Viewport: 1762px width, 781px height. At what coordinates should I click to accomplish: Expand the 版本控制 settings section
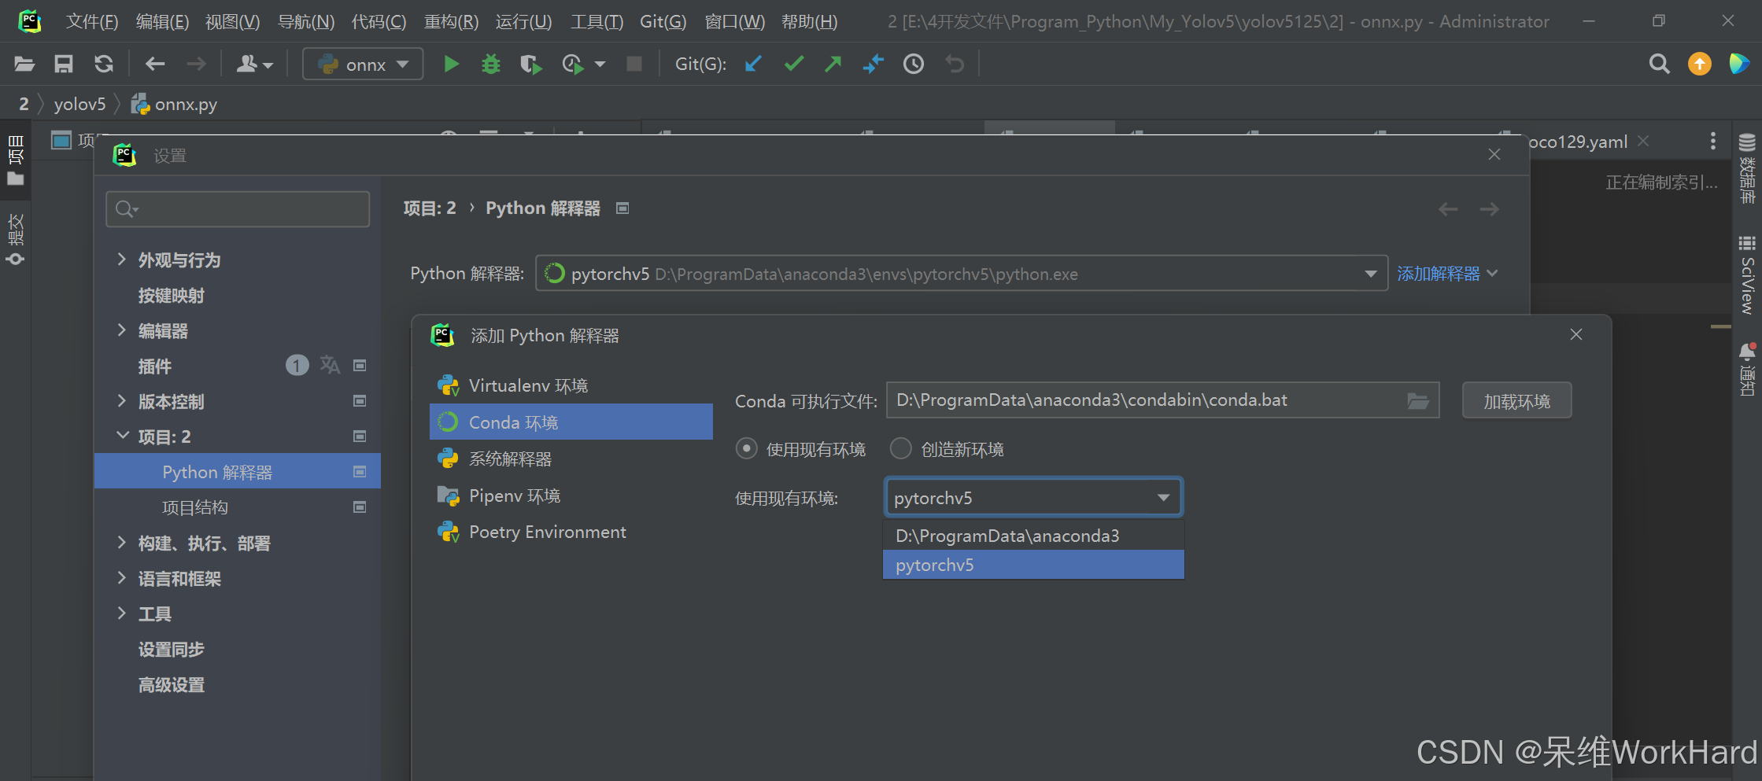tap(121, 401)
